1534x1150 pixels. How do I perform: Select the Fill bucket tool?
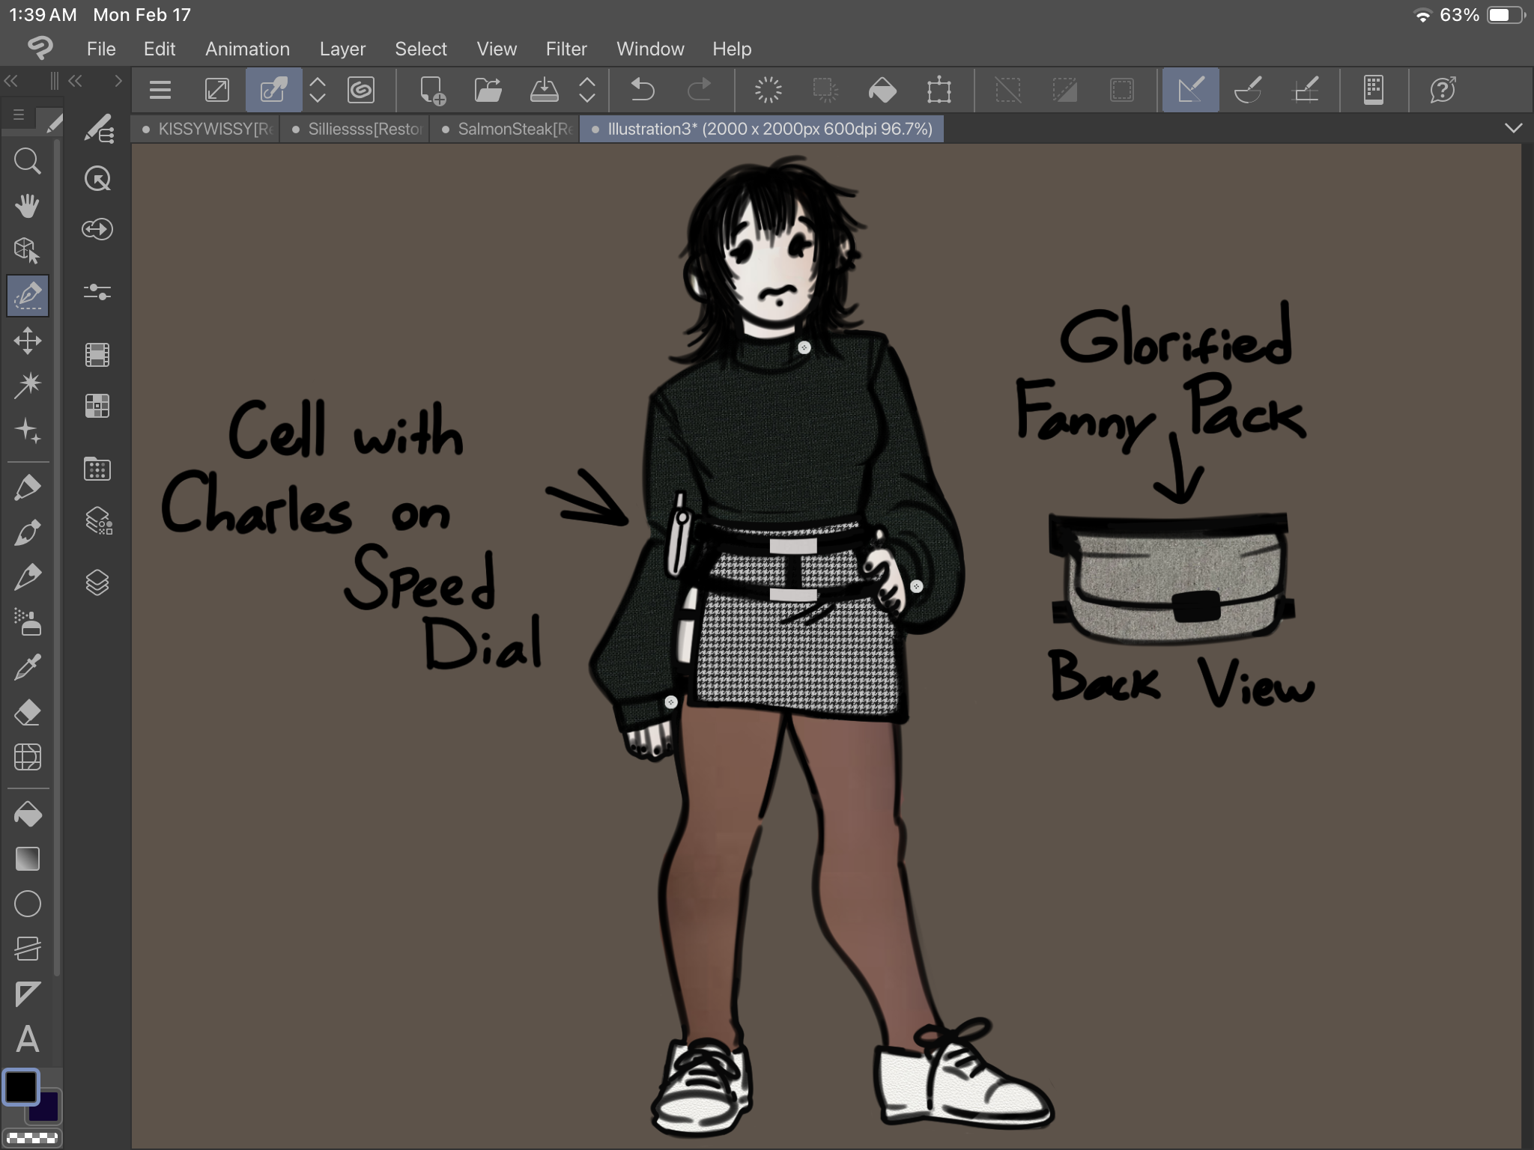28,815
